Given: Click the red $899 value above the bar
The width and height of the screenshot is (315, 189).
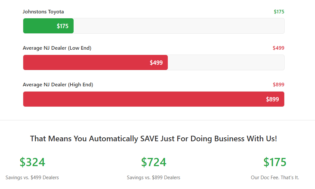Looking at the screenshot, I should point(278,85).
